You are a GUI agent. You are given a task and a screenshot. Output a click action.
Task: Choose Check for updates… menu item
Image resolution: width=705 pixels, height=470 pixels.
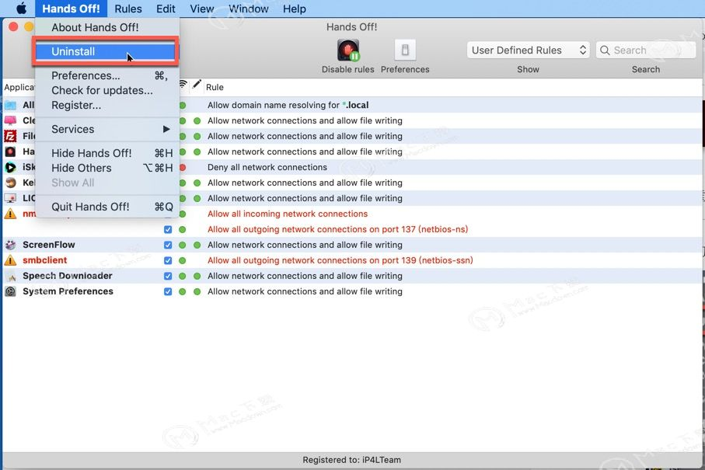[x=107, y=90]
